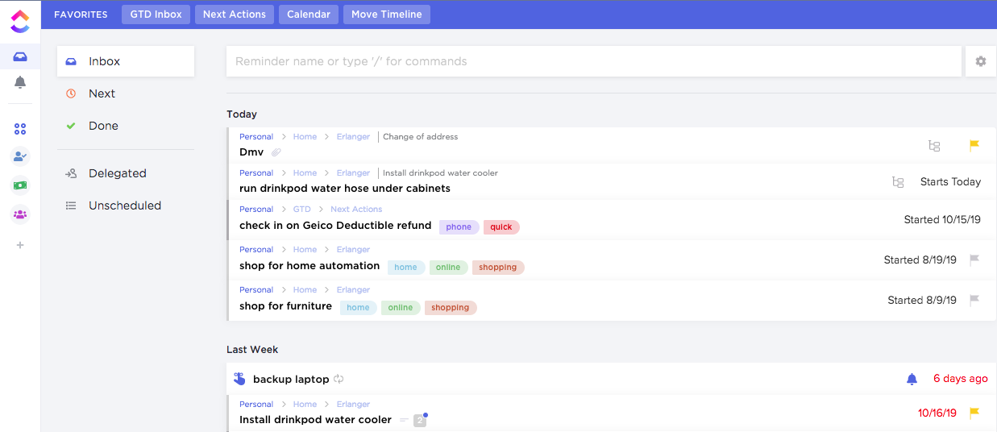Click the ClickUp logo icon
The image size is (997, 432).
(x=20, y=22)
